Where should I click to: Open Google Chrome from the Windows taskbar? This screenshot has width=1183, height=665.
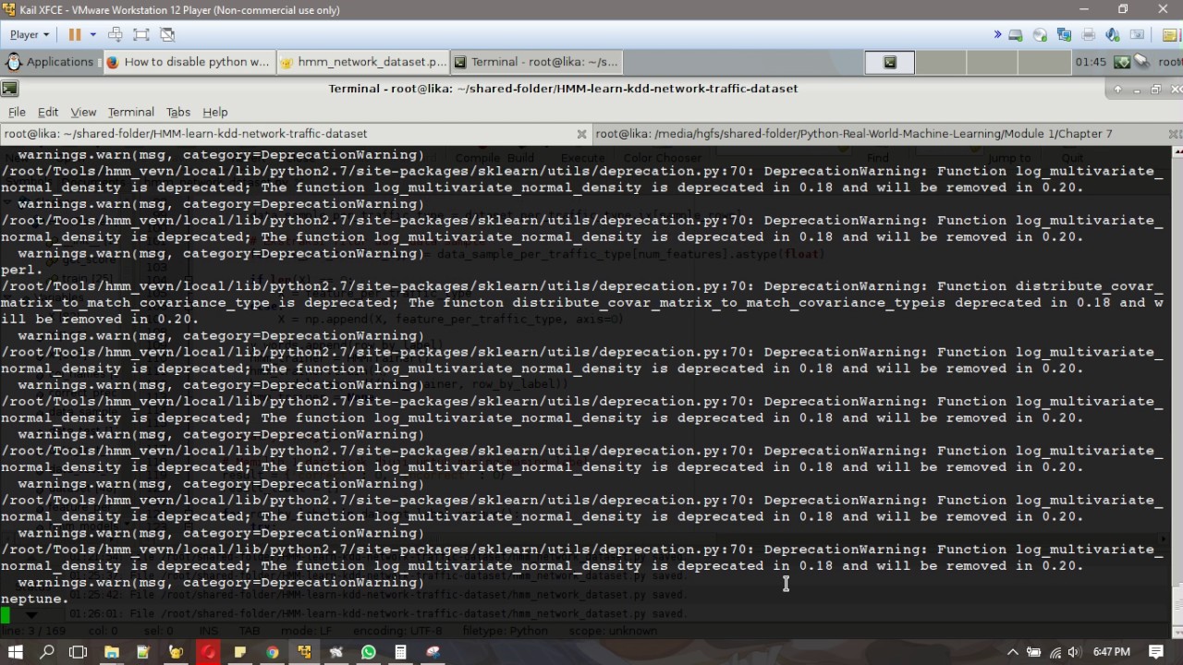272,652
